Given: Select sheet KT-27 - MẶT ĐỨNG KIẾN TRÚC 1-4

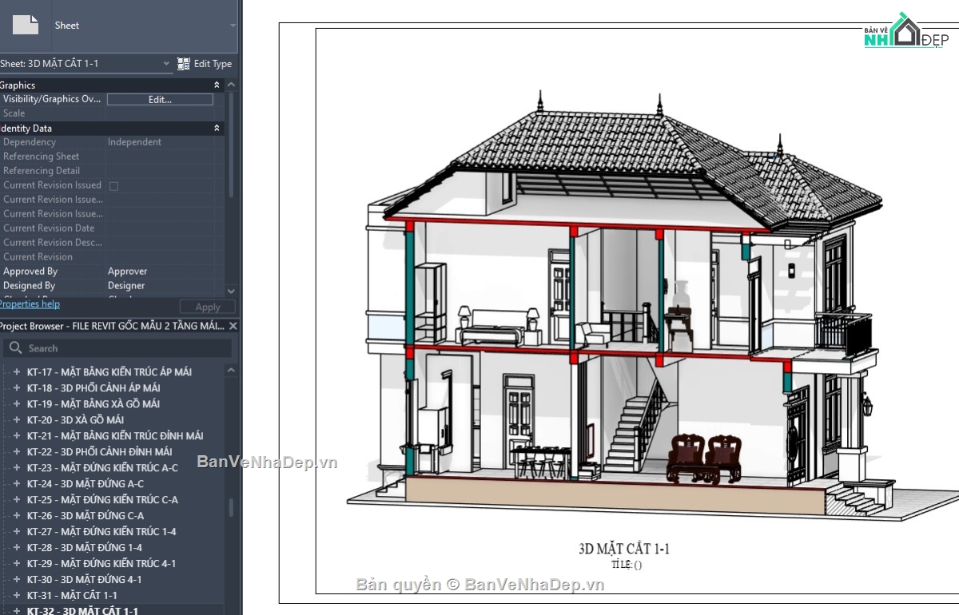Looking at the screenshot, I should coord(101,532).
